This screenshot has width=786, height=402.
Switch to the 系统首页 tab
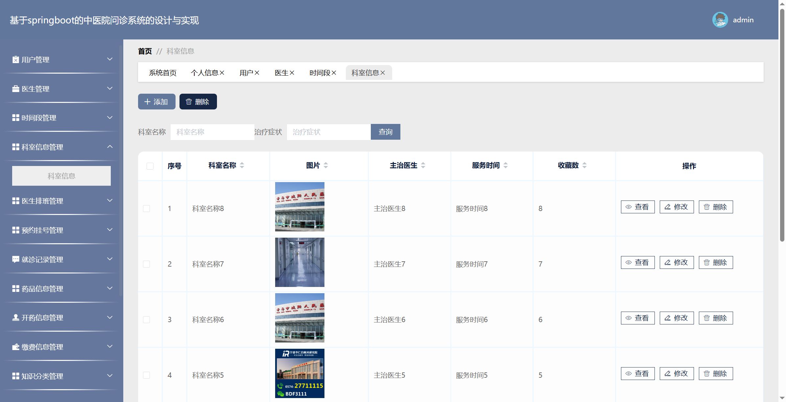point(163,73)
